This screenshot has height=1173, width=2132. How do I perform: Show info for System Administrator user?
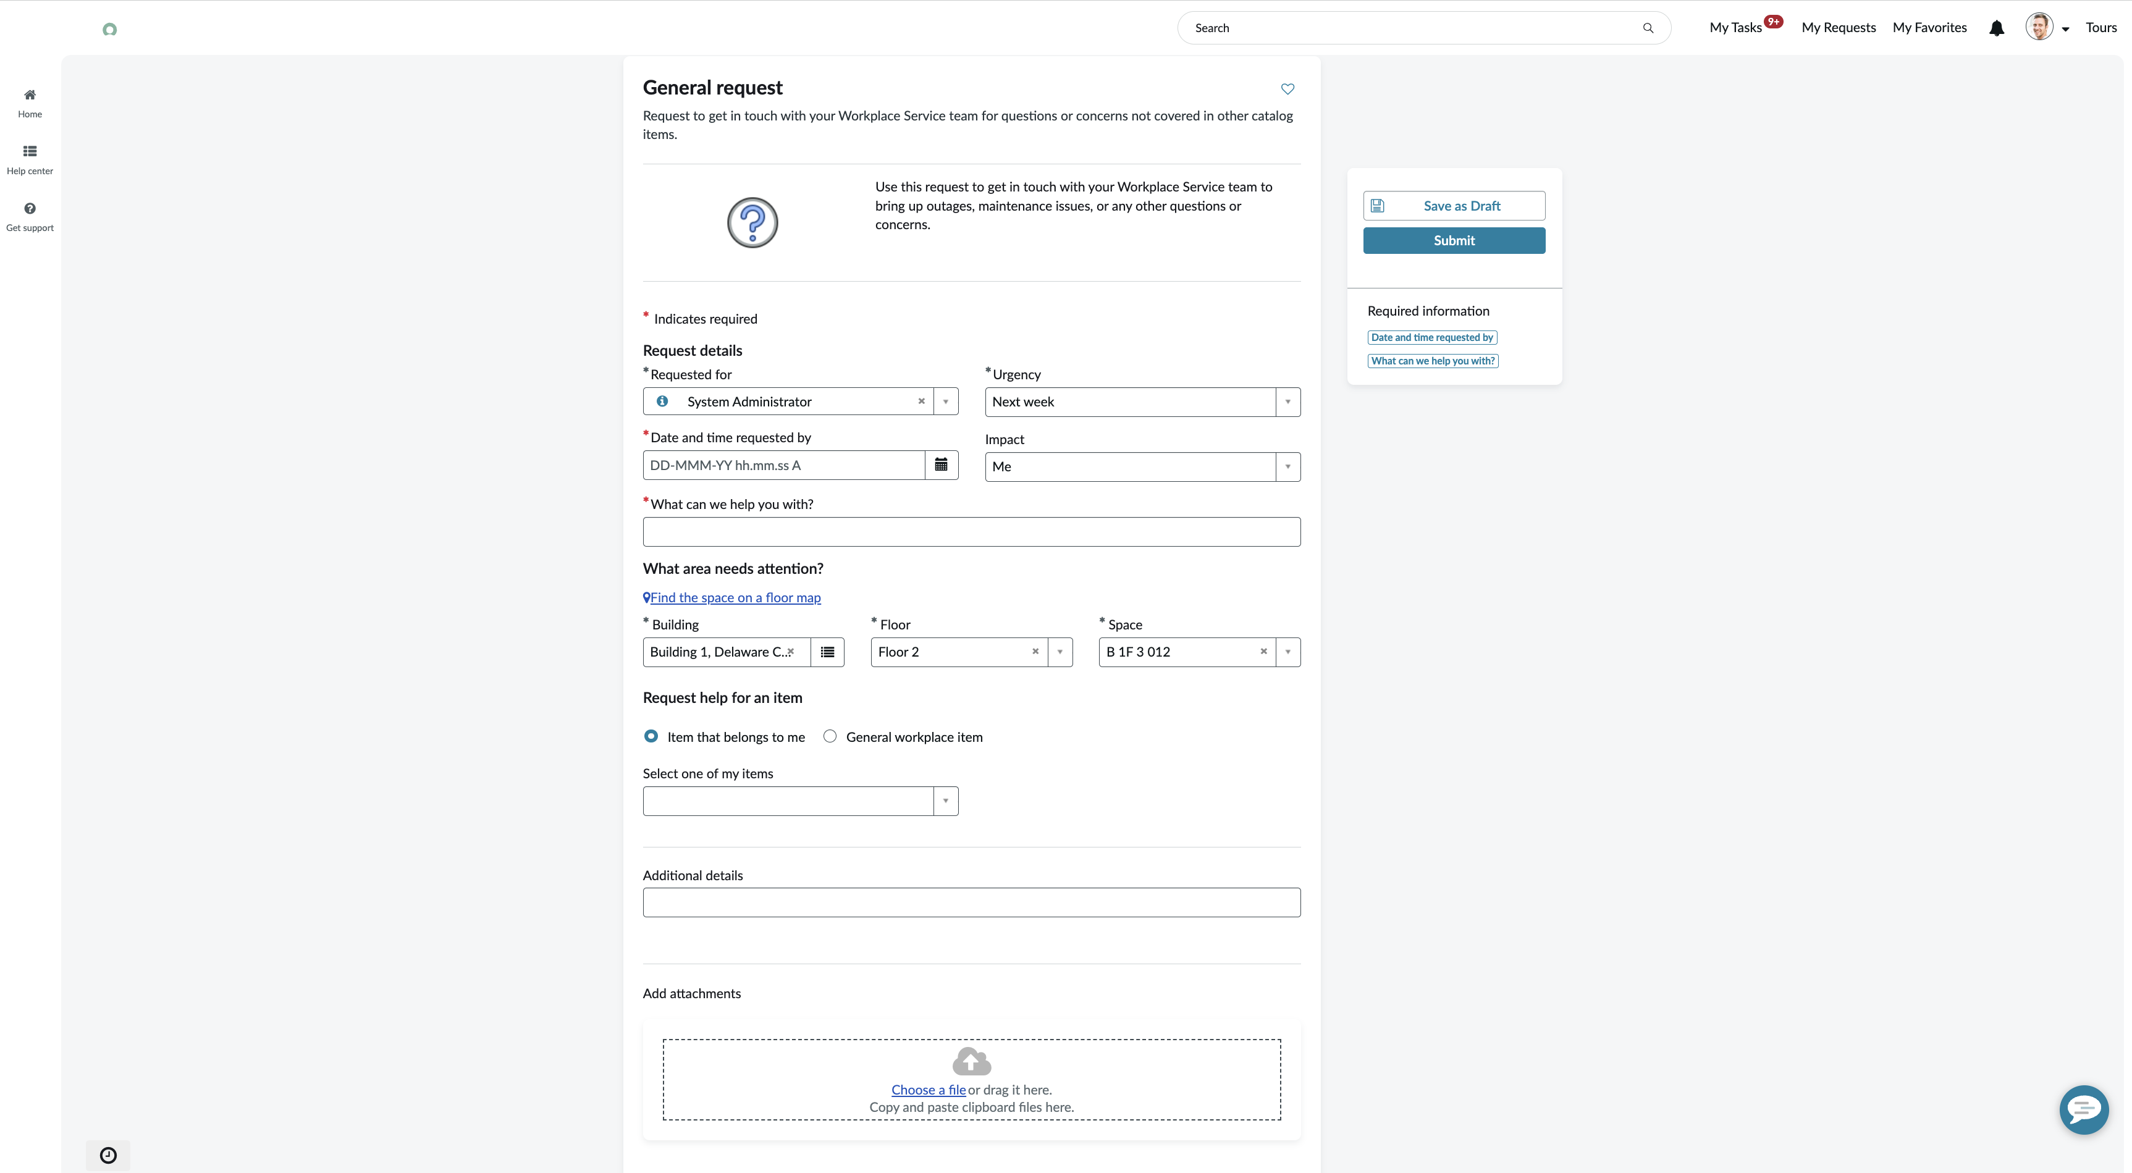point(662,402)
